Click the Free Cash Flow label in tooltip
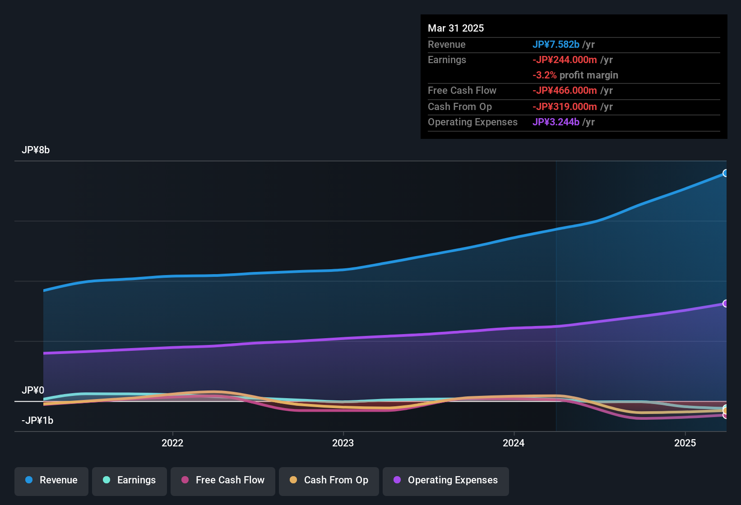This screenshot has width=741, height=505. [x=462, y=90]
